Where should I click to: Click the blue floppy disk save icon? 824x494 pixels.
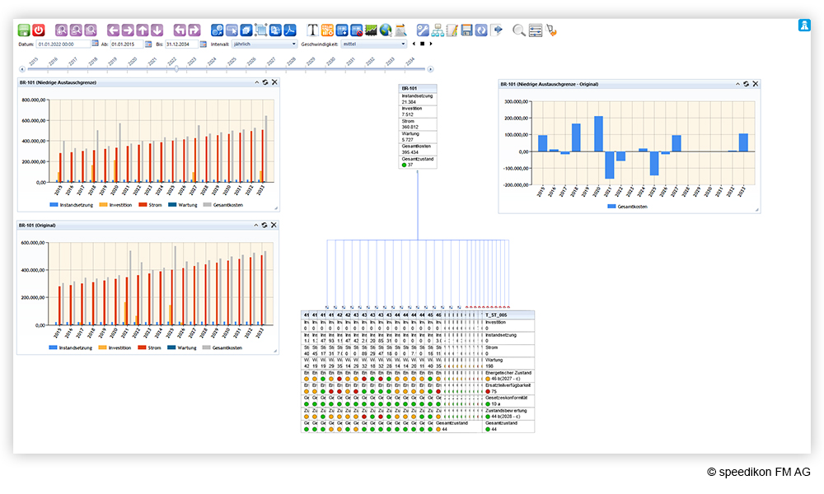(x=466, y=30)
